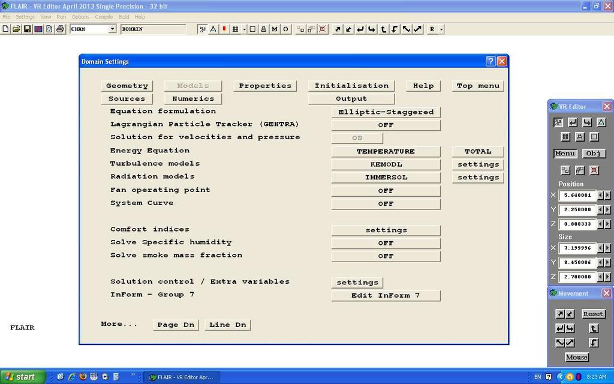The width and height of the screenshot is (614, 384).
Task: Toggle Fan operating point OFF button
Action: pos(386,191)
